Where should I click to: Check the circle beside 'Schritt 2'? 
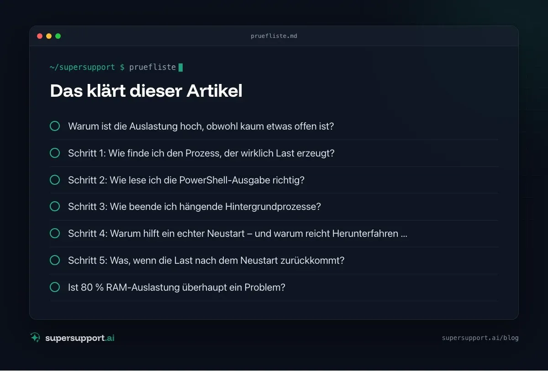[x=55, y=180]
